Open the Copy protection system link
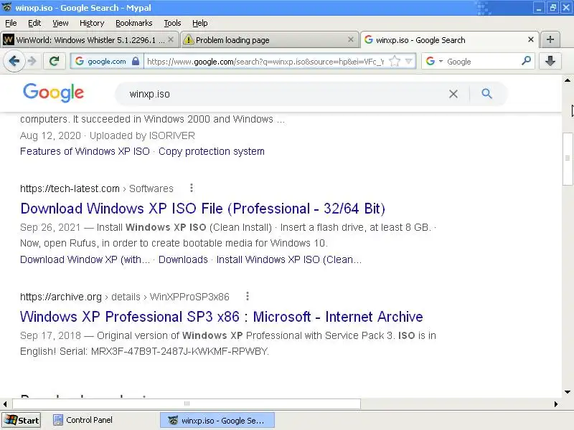The image size is (574, 430). (212, 151)
